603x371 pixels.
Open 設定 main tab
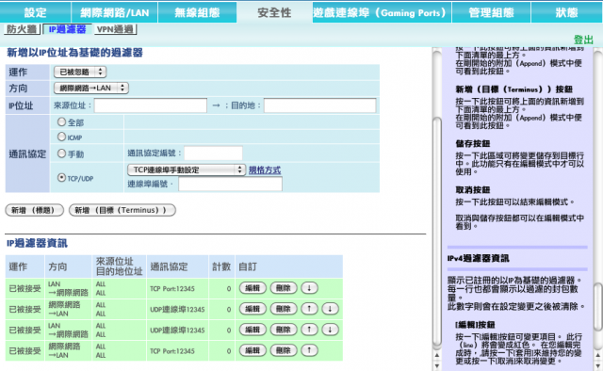click(x=36, y=12)
